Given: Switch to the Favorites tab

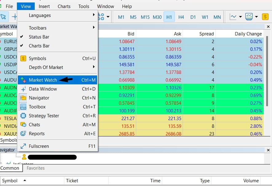Looking at the screenshot, I should pos(36,168).
